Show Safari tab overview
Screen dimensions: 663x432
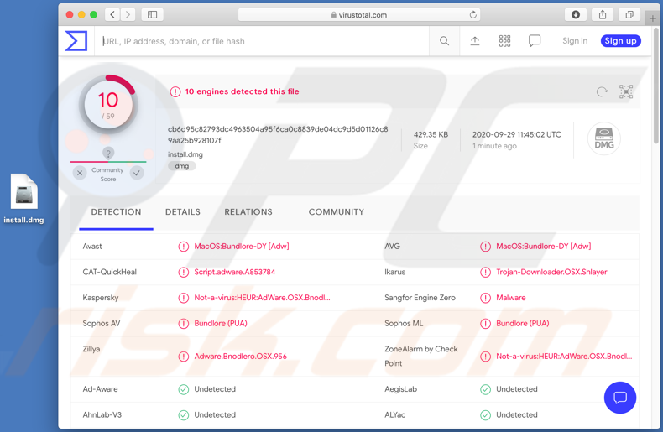coord(629,15)
